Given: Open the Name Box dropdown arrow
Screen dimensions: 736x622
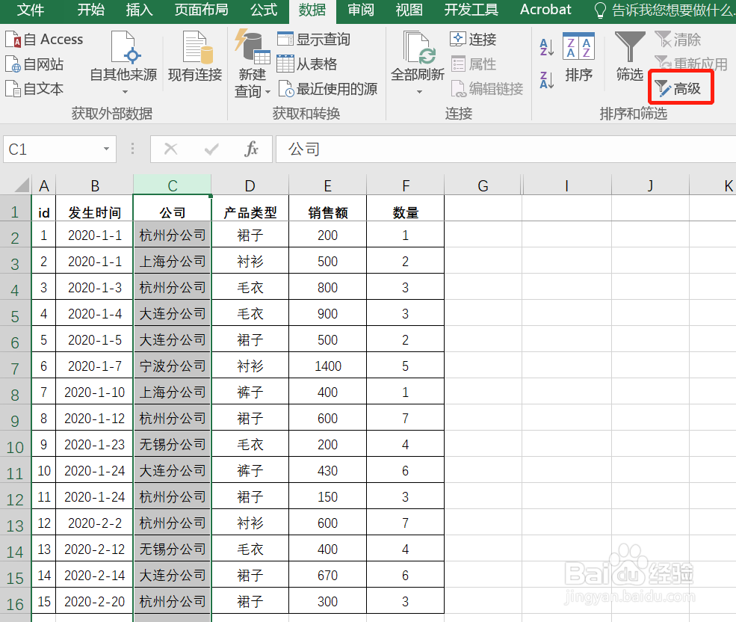Looking at the screenshot, I should [107, 149].
